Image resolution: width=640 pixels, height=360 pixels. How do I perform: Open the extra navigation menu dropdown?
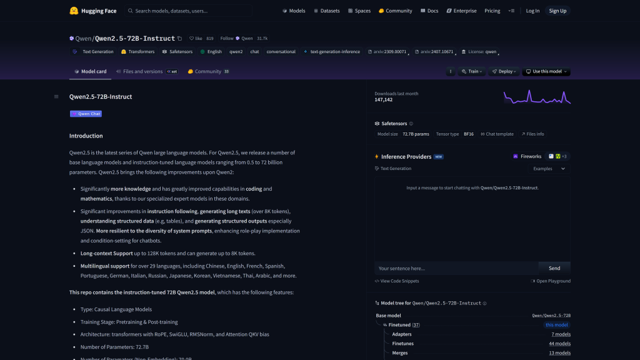tap(511, 11)
